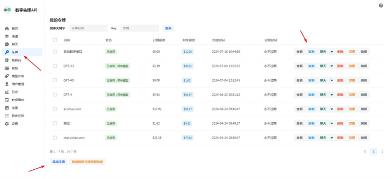This screenshot has height=179, width=392.
Task: Toggle the select-all checkbox in the table header
Action: [55, 40]
